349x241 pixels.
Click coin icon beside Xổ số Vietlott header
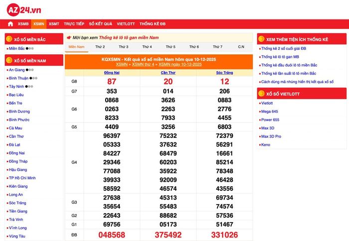[x=261, y=94]
